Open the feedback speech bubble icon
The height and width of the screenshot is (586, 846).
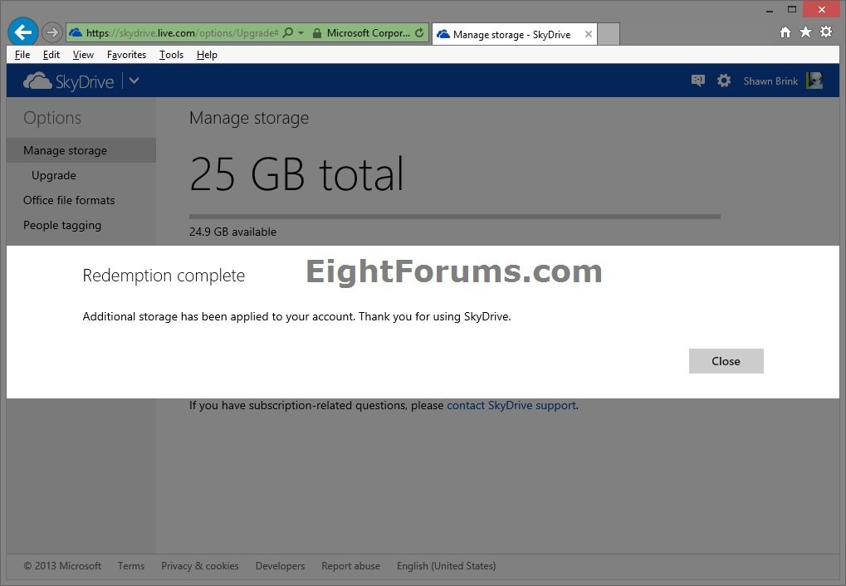[x=698, y=81]
